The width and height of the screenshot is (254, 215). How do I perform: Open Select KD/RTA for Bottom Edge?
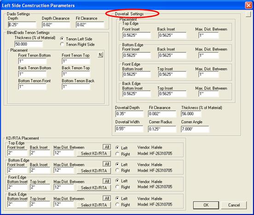click(x=94, y=171)
